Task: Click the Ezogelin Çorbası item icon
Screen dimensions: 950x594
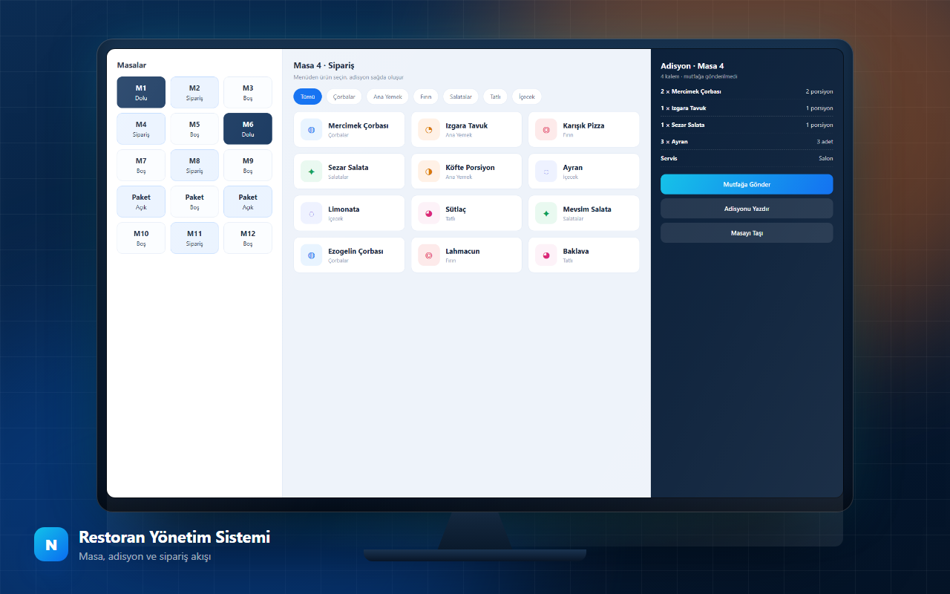Action: coord(312,255)
